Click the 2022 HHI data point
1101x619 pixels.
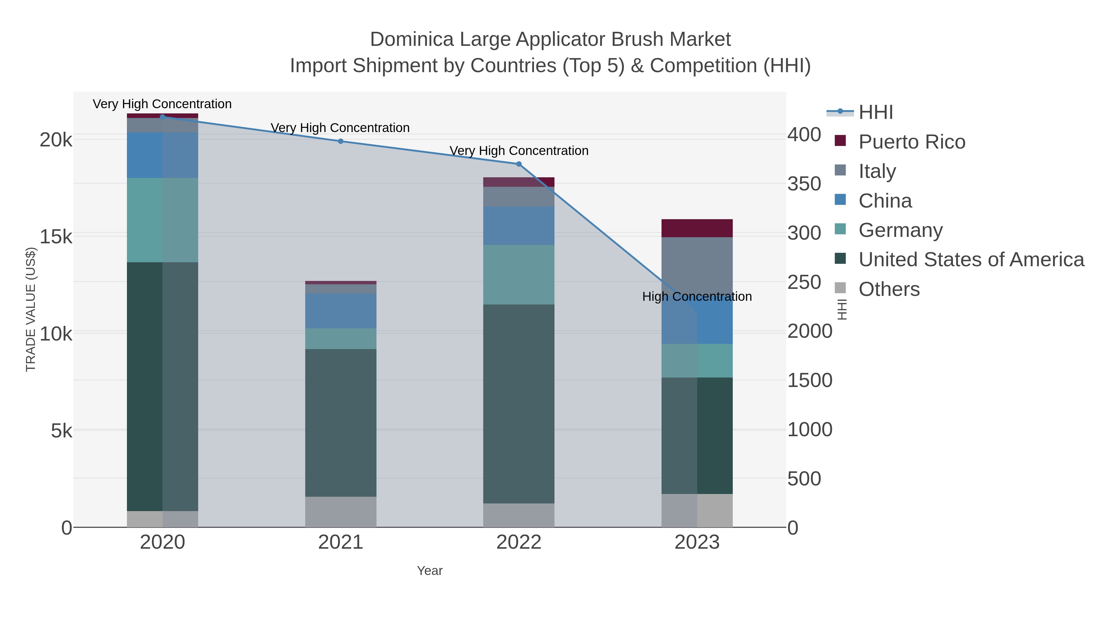(x=519, y=164)
